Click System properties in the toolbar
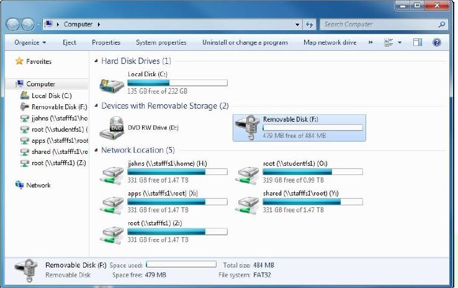This screenshot has height=288, width=458. pyautogui.click(x=161, y=43)
